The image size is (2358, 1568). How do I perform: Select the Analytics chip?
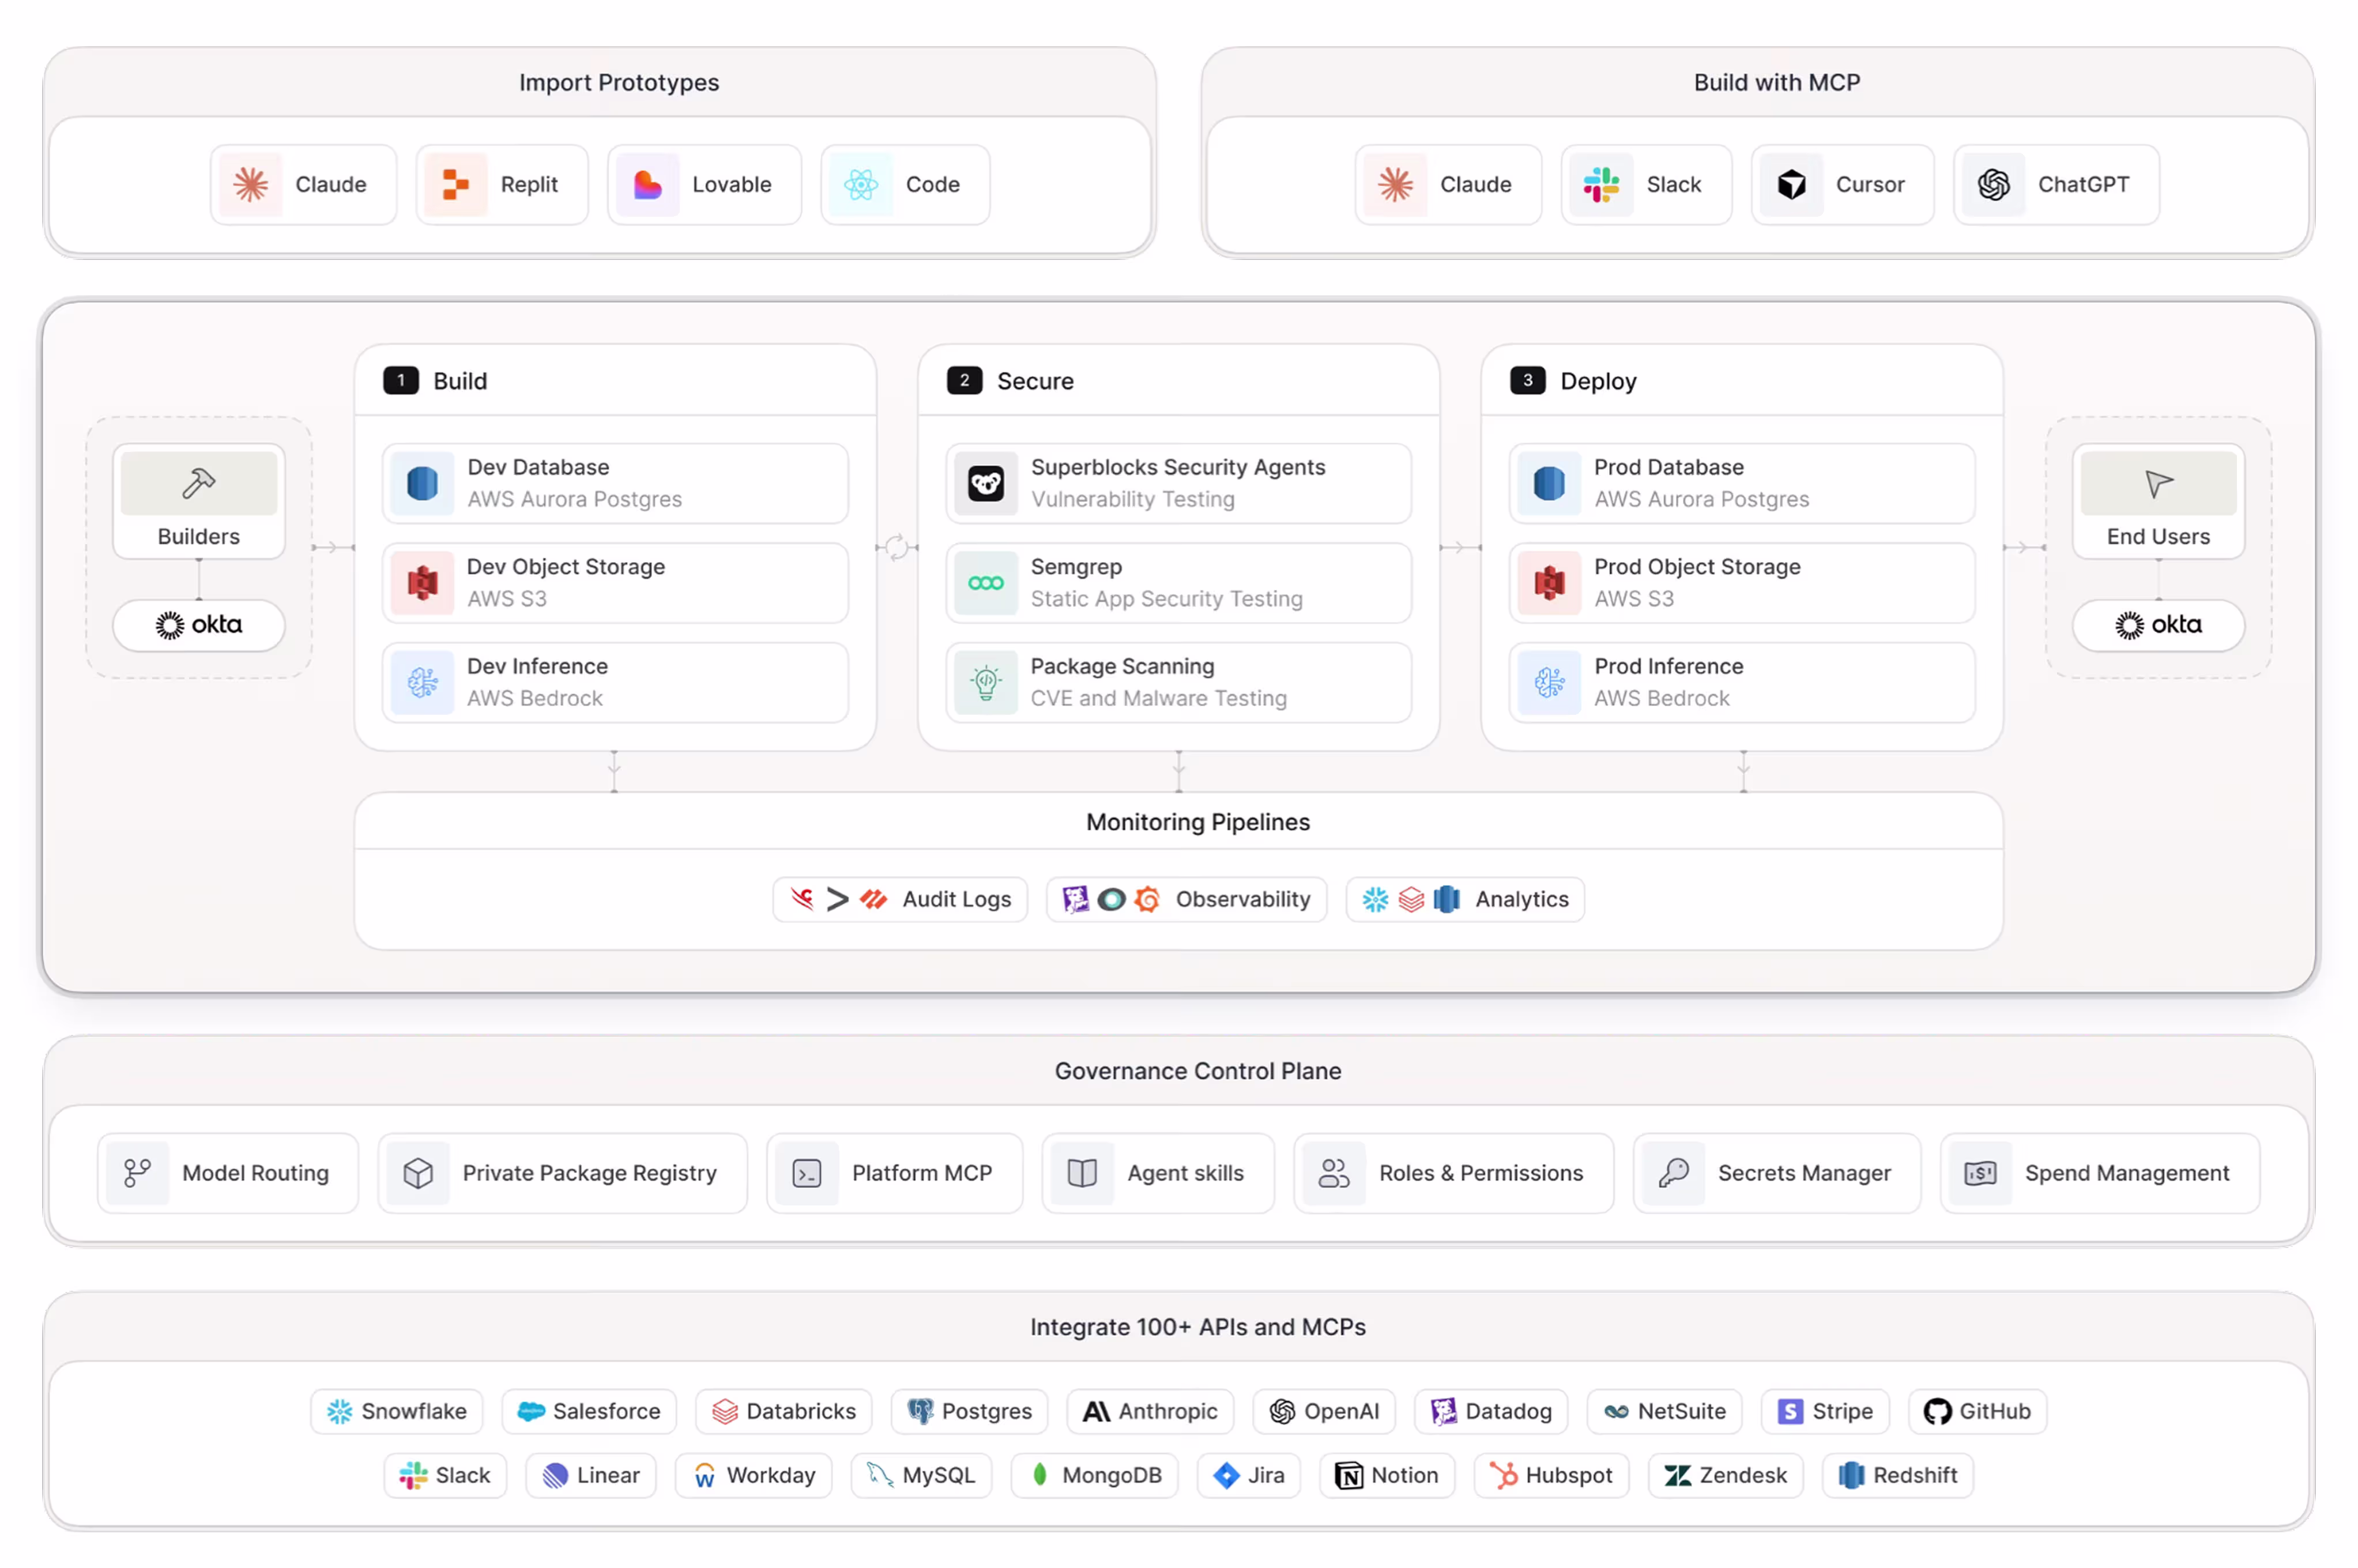(x=1465, y=899)
